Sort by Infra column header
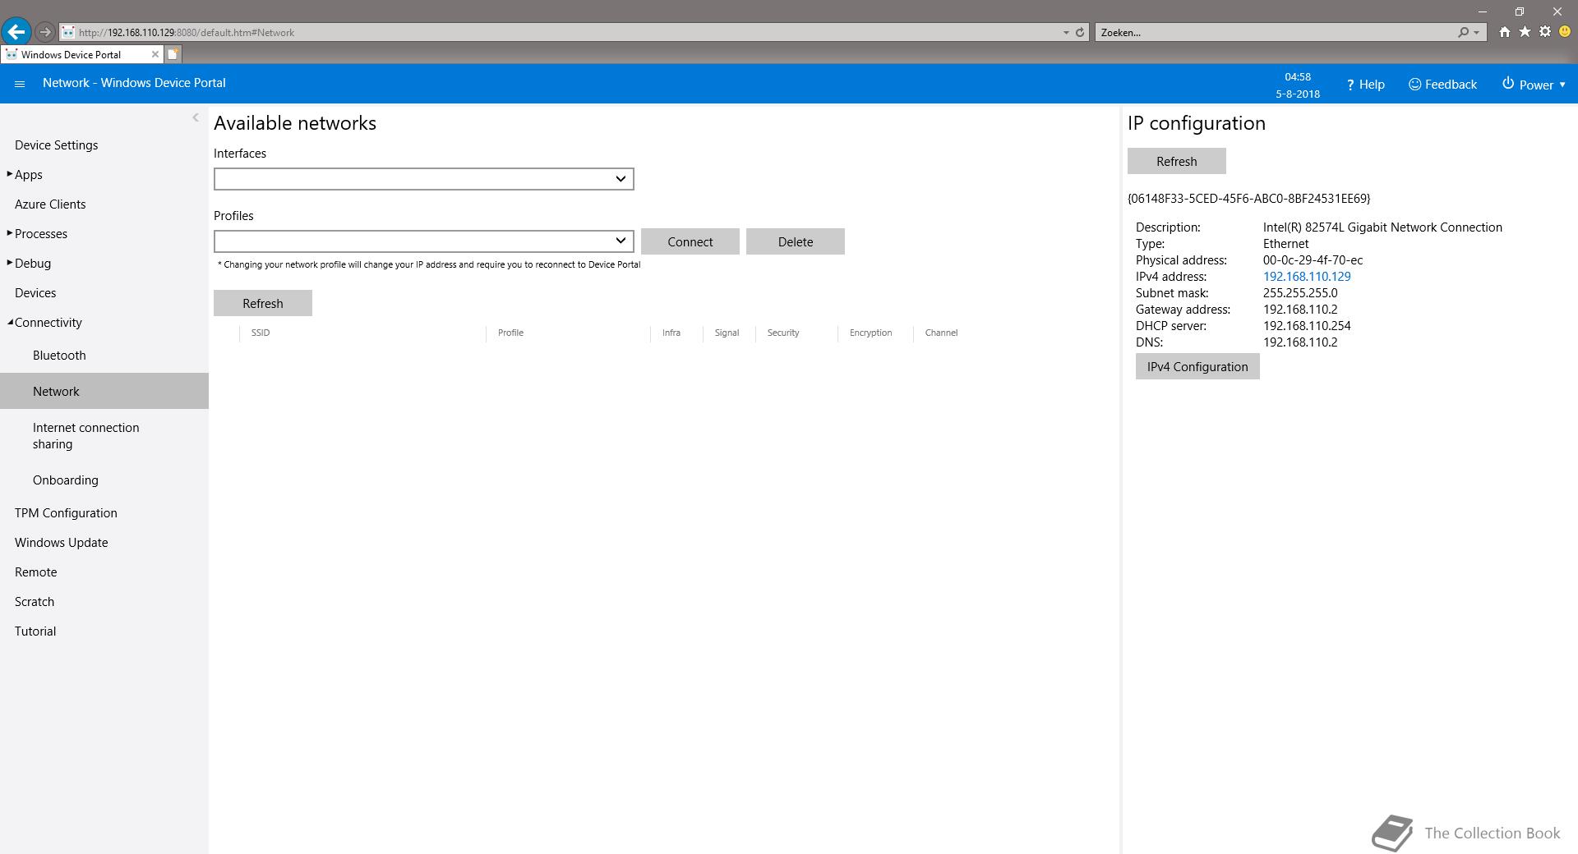Screen dimensions: 1578x854 pos(671,333)
